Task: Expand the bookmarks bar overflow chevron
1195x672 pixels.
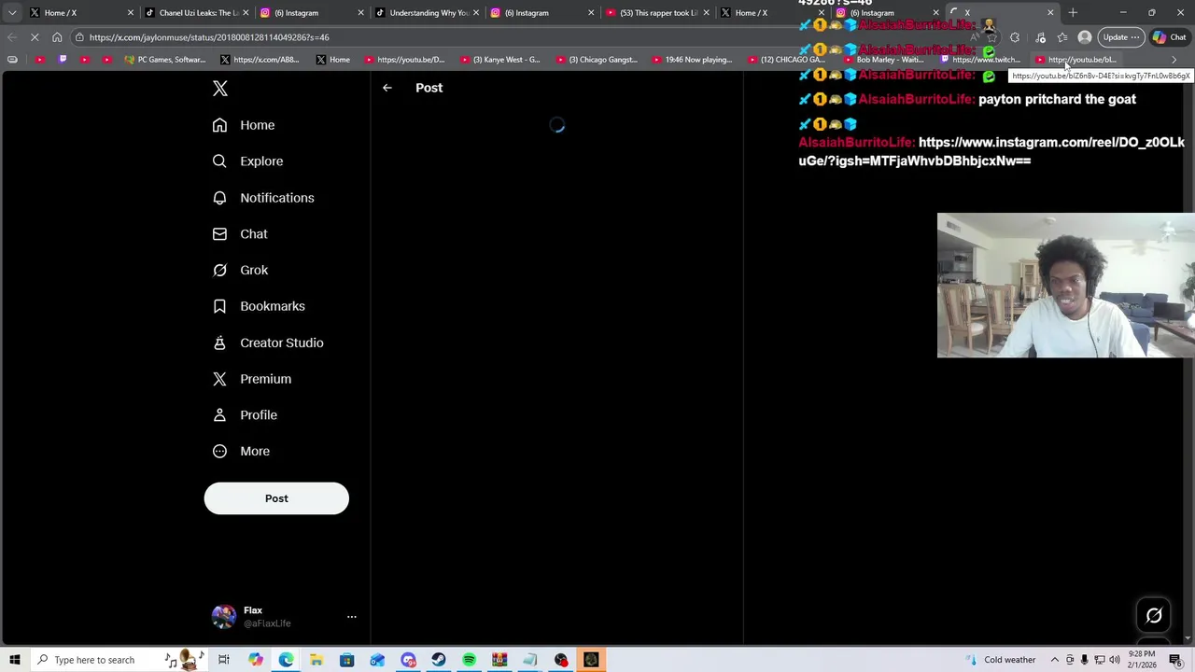Action: coord(1174,60)
